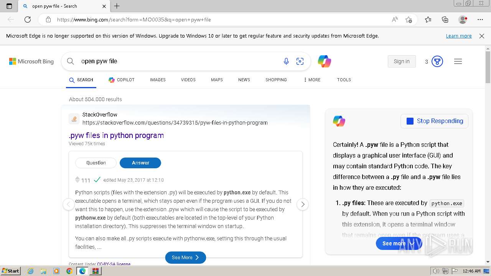Open Edge Settings and more menu
491x276 pixels.
tap(480, 20)
